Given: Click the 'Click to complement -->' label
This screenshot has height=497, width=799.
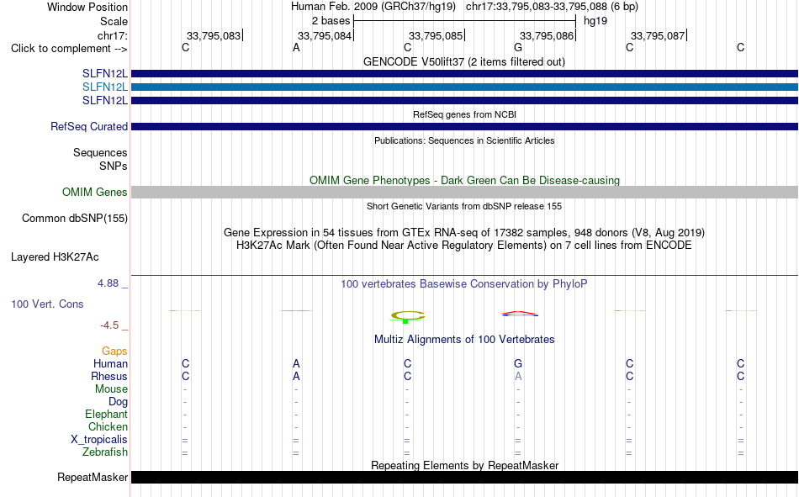Looking at the screenshot, I should point(69,49).
